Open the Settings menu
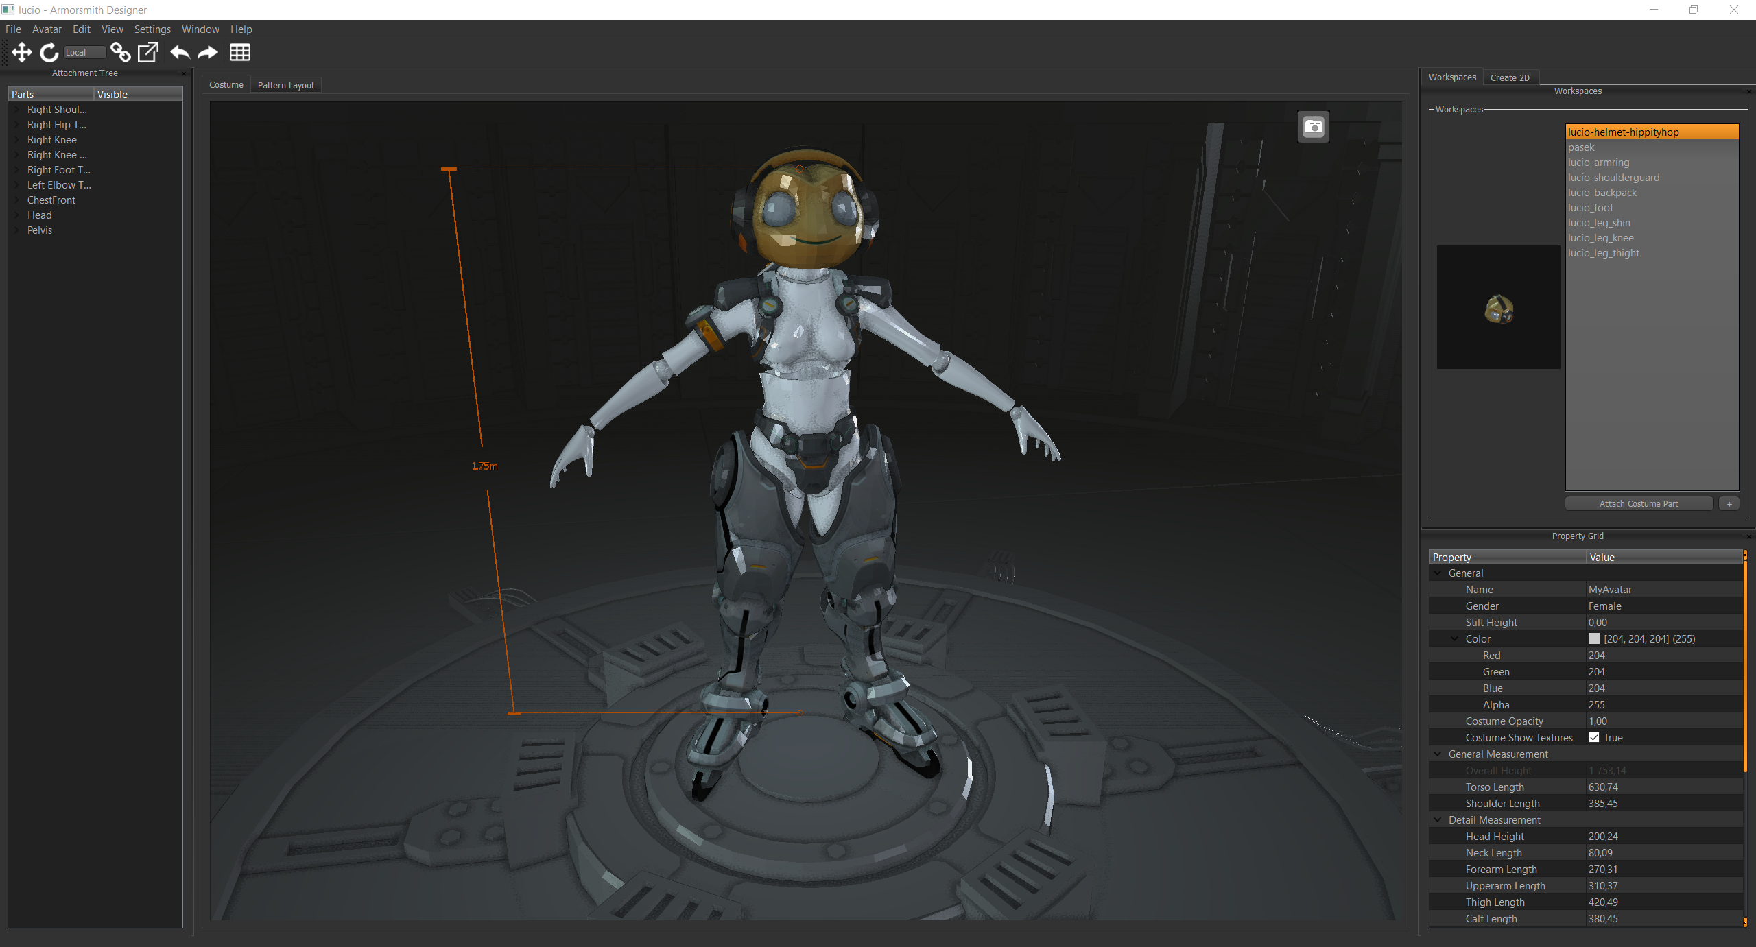1756x947 pixels. pos(152,29)
